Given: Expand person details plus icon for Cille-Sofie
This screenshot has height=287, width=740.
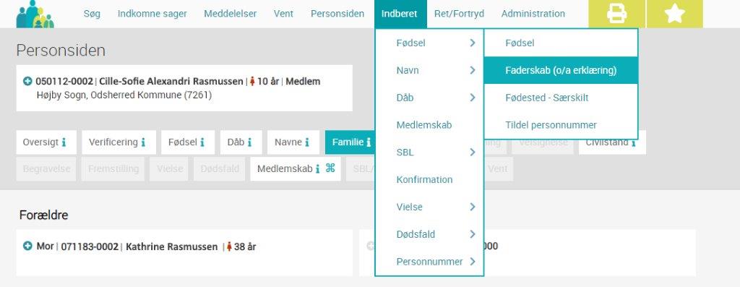Looking at the screenshot, I should click(28, 81).
